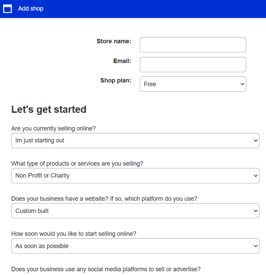The width and height of the screenshot is (266, 275).
Task: Click the 'How soon would you like' question
Action: tap(73, 234)
